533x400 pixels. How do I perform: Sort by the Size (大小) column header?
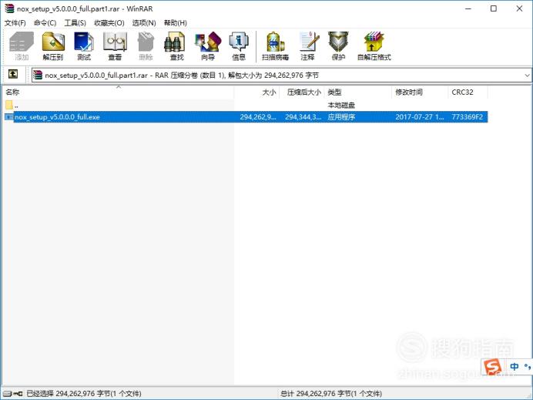(x=257, y=92)
